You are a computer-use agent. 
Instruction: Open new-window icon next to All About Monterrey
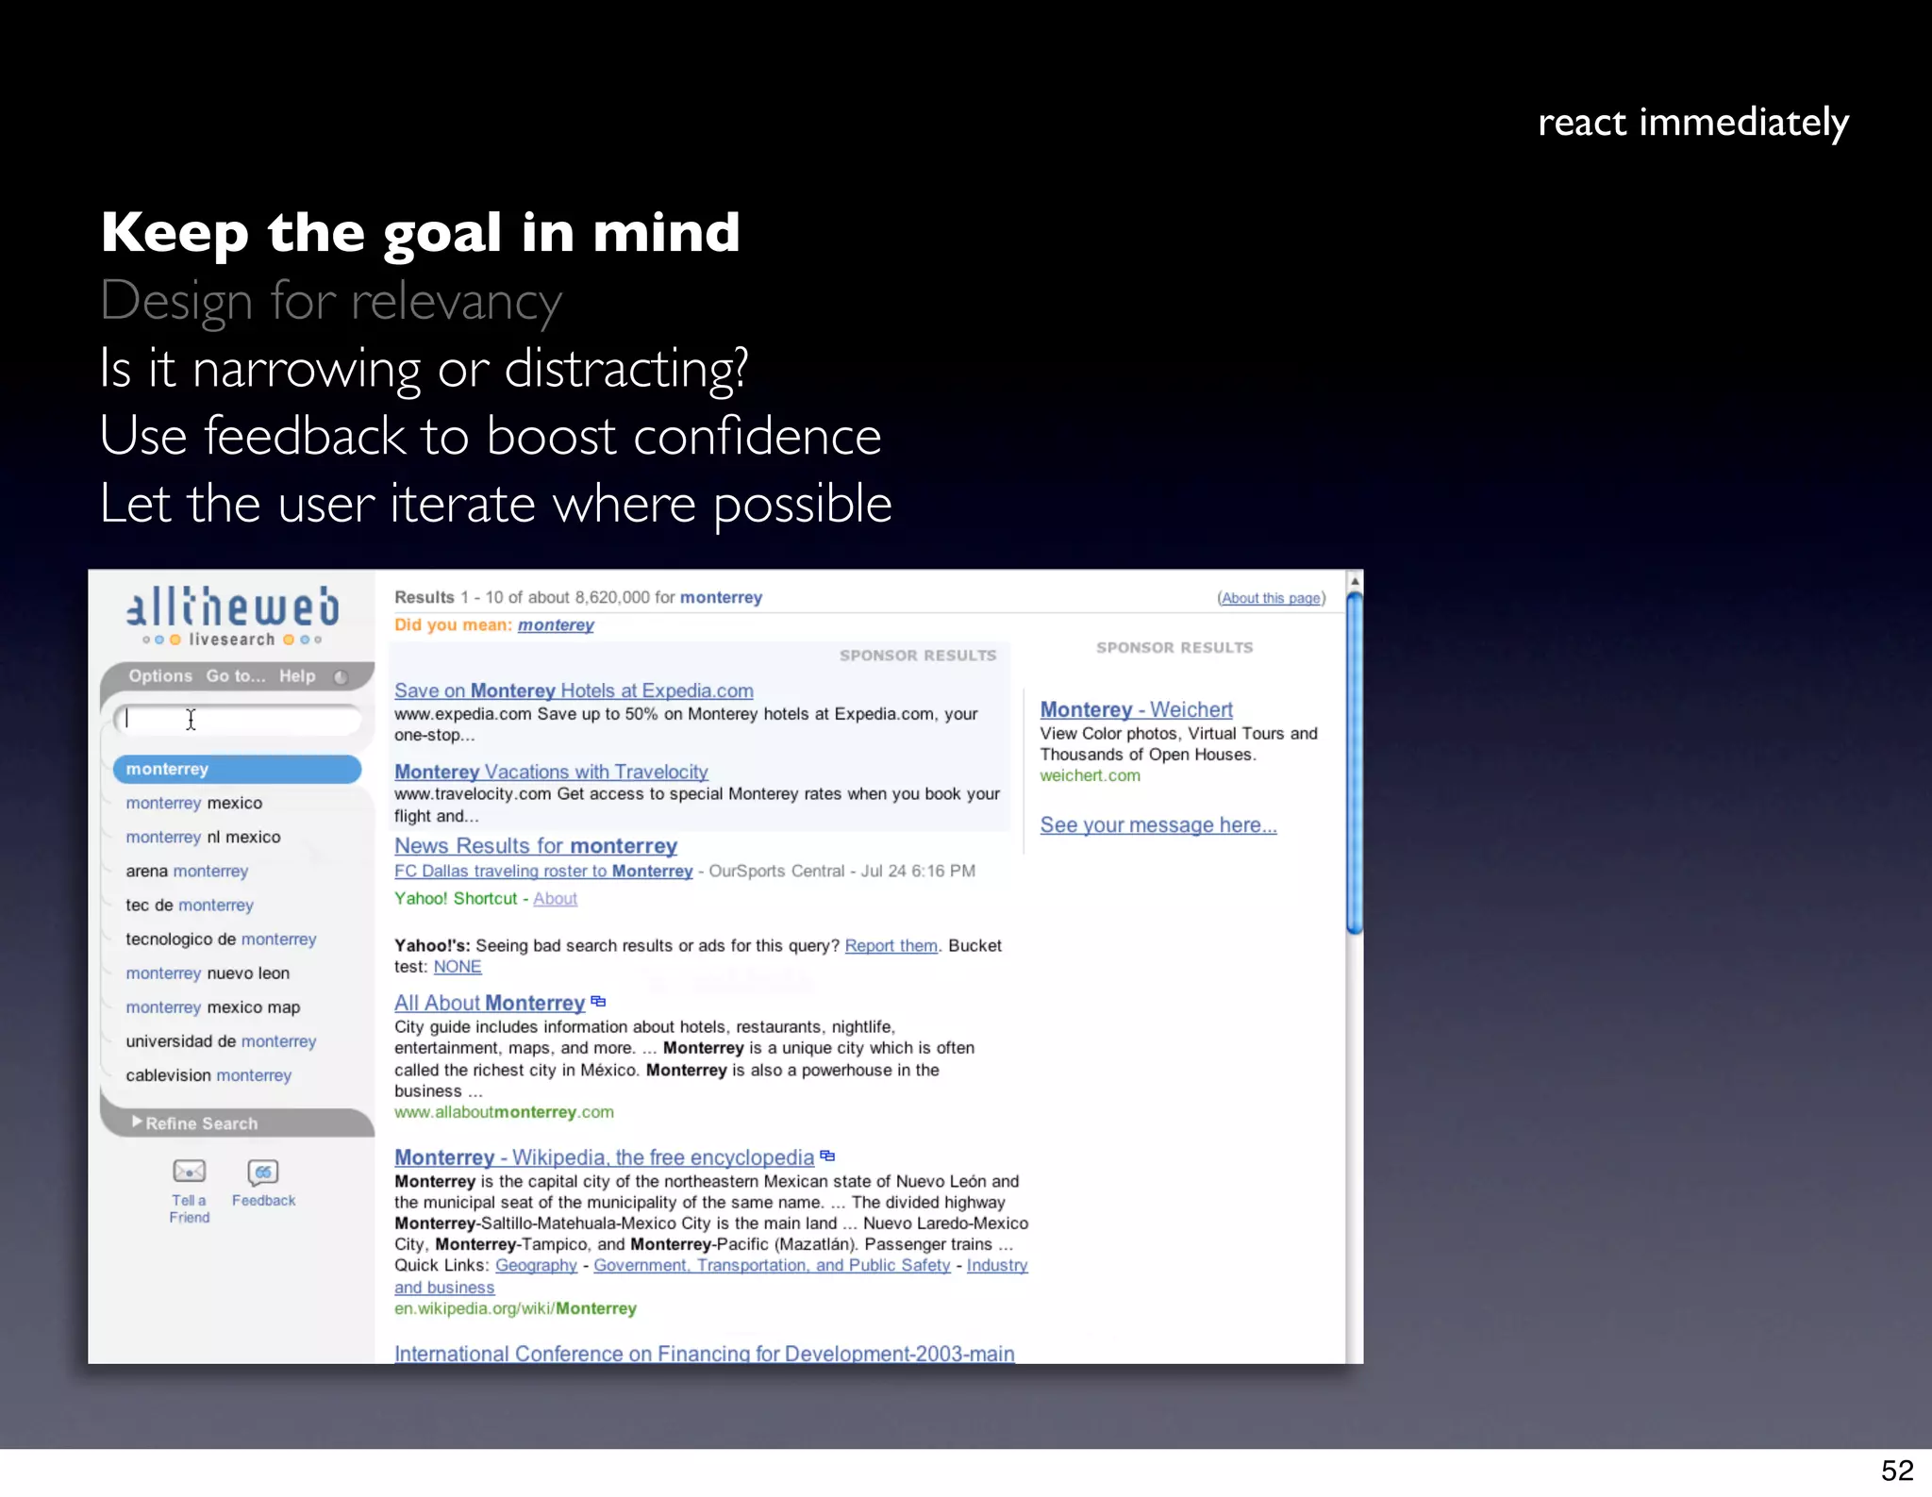tap(598, 1002)
